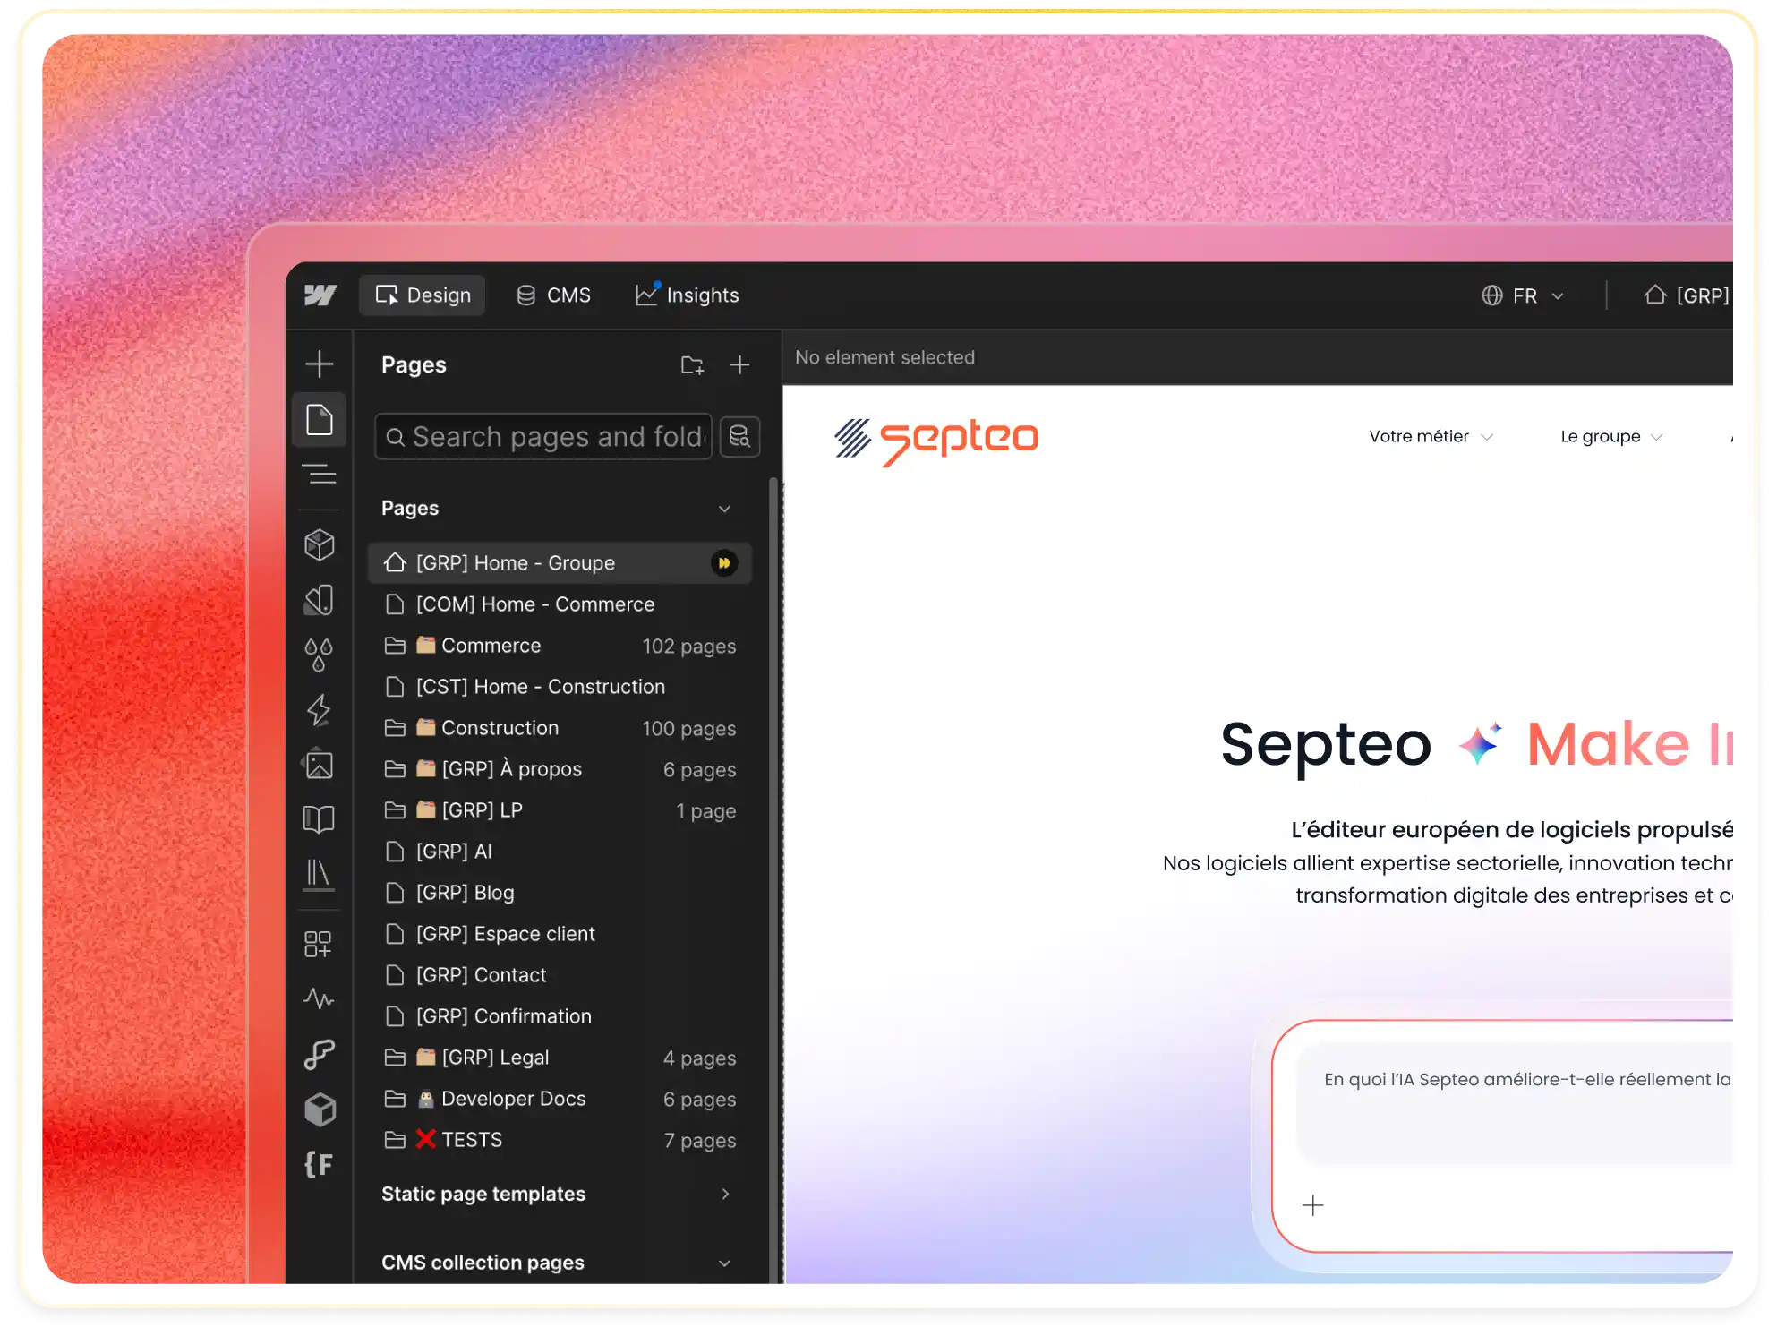Expand the Commerce folder
The image size is (1777, 1336).
560,646
